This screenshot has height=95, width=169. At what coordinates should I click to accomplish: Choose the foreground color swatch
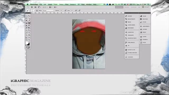pyautogui.click(x=27, y=43)
